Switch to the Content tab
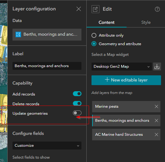The image size is (165, 162). (x=106, y=22)
